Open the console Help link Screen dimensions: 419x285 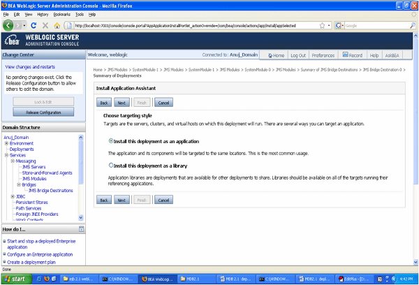[x=374, y=55]
